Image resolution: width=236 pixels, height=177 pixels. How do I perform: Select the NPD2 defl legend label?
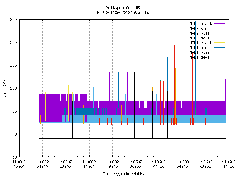199,38
